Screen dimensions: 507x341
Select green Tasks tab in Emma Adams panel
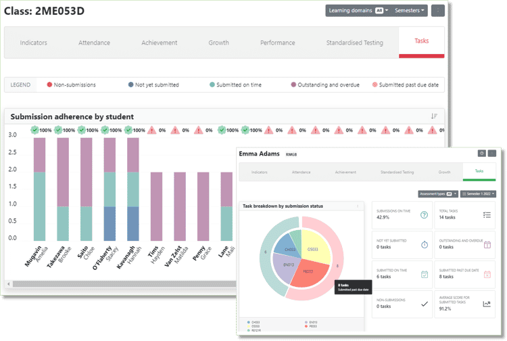click(479, 171)
